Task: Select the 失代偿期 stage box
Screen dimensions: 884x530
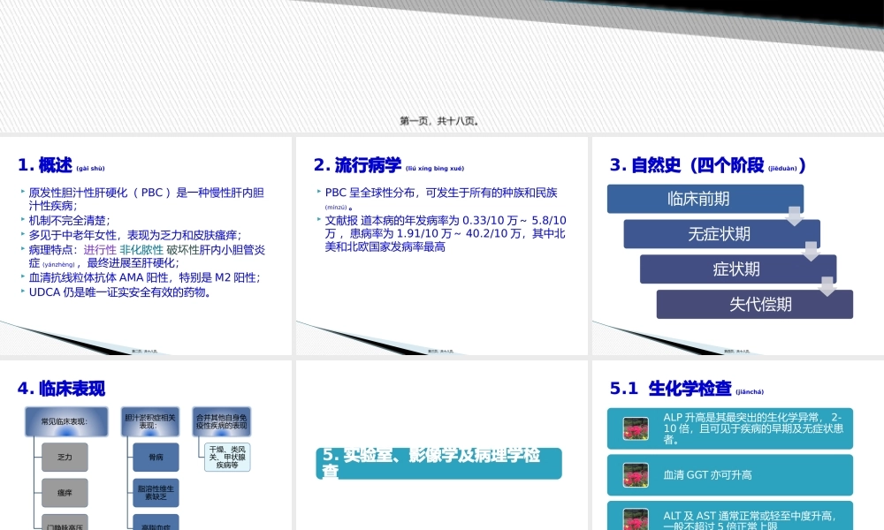Action: tap(755, 304)
